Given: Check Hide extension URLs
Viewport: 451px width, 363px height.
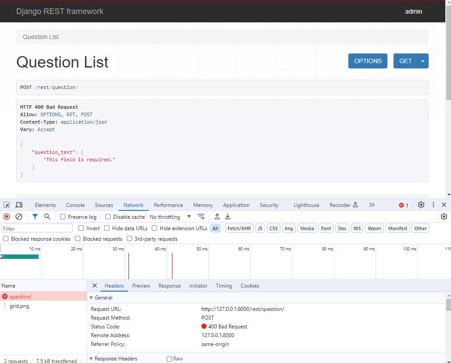Looking at the screenshot, I should 154,228.
